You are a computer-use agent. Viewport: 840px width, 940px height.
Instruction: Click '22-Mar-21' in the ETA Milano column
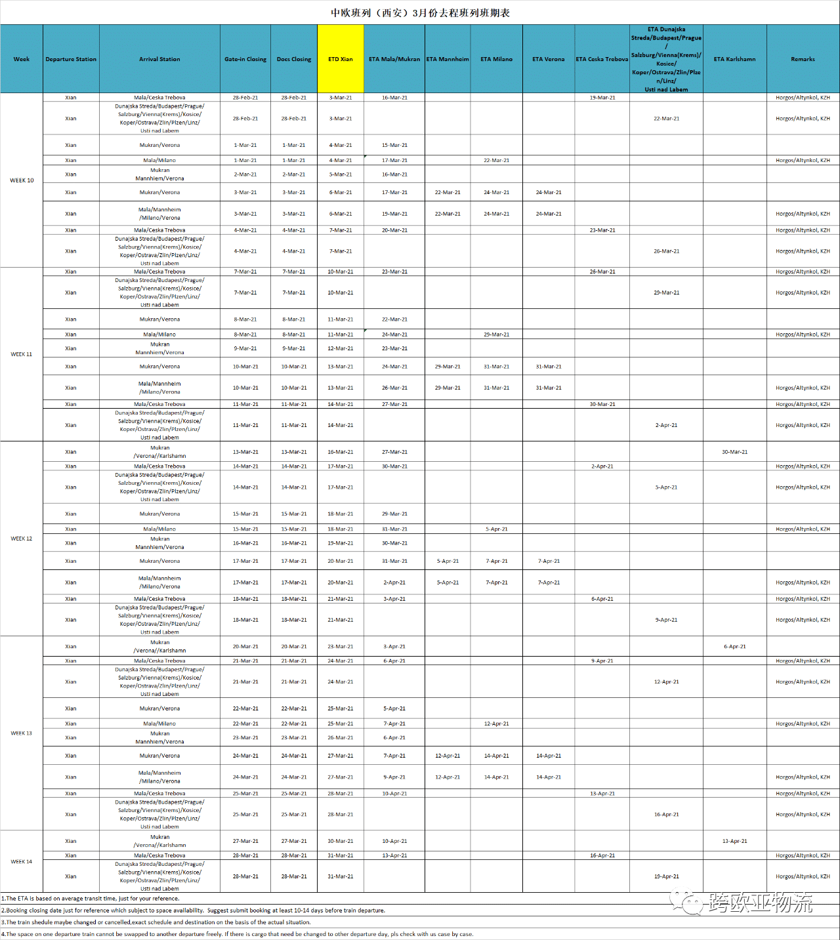(496, 160)
